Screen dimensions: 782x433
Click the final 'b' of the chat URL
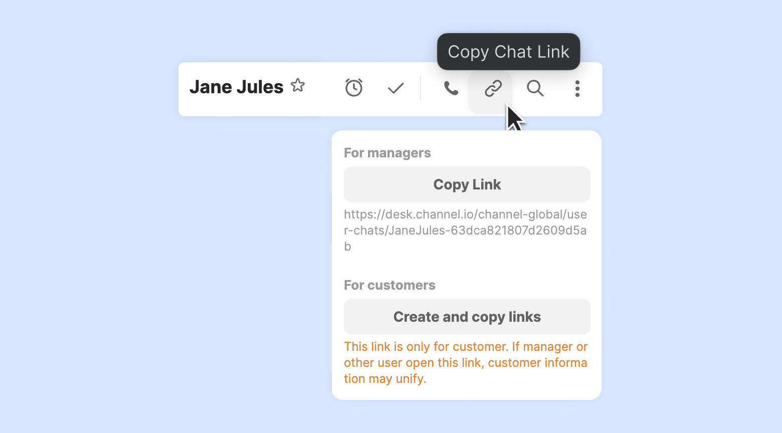[x=347, y=247]
